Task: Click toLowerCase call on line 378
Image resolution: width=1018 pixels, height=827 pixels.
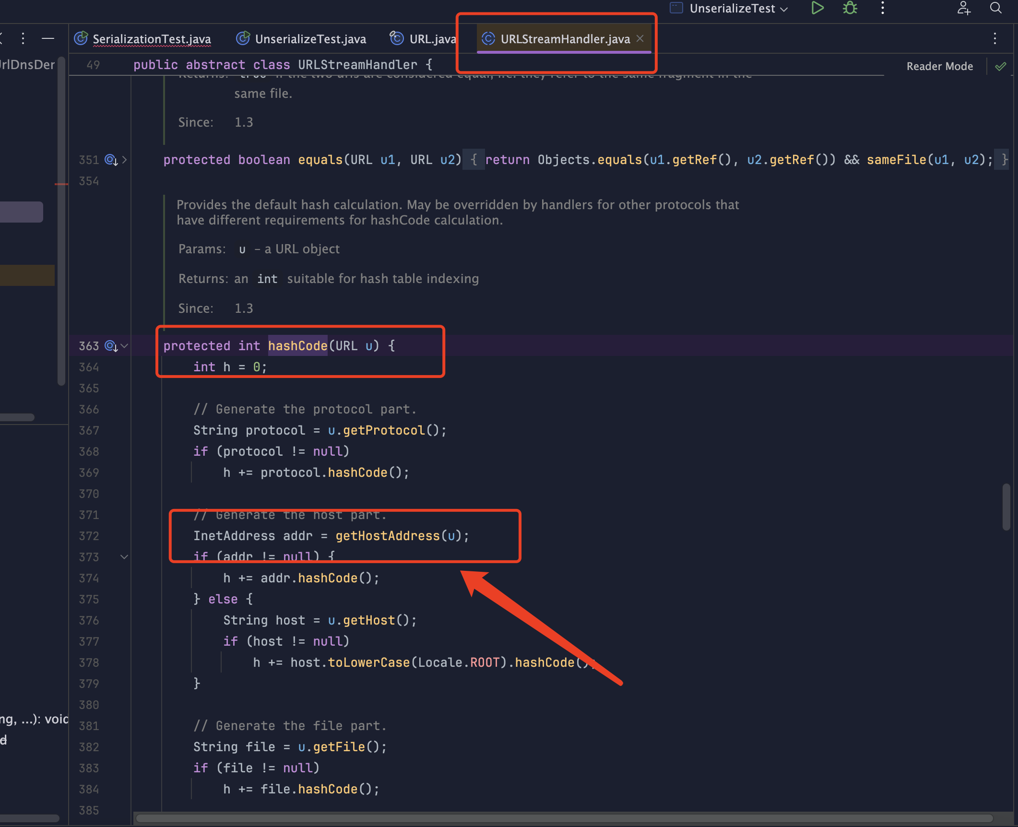Action: (369, 662)
